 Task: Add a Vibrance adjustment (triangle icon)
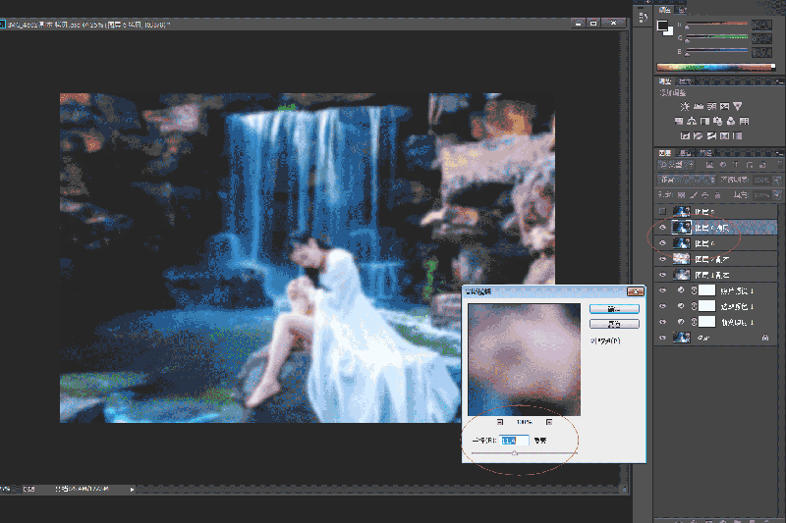[x=738, y=107]
